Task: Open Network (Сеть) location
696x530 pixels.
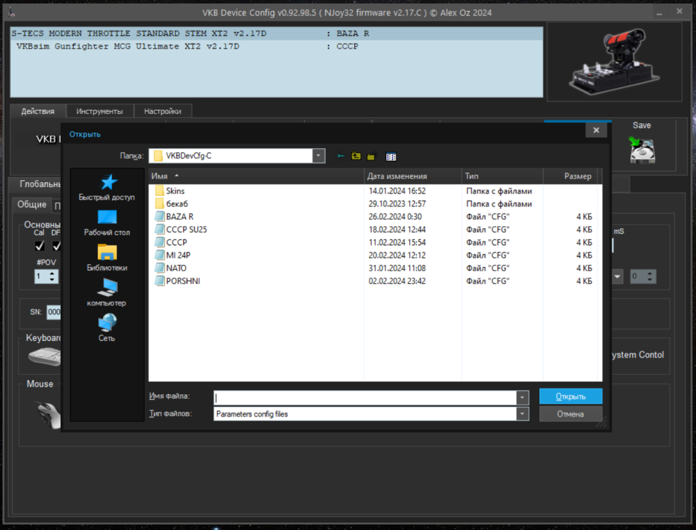Action: (x=107, y=328)
